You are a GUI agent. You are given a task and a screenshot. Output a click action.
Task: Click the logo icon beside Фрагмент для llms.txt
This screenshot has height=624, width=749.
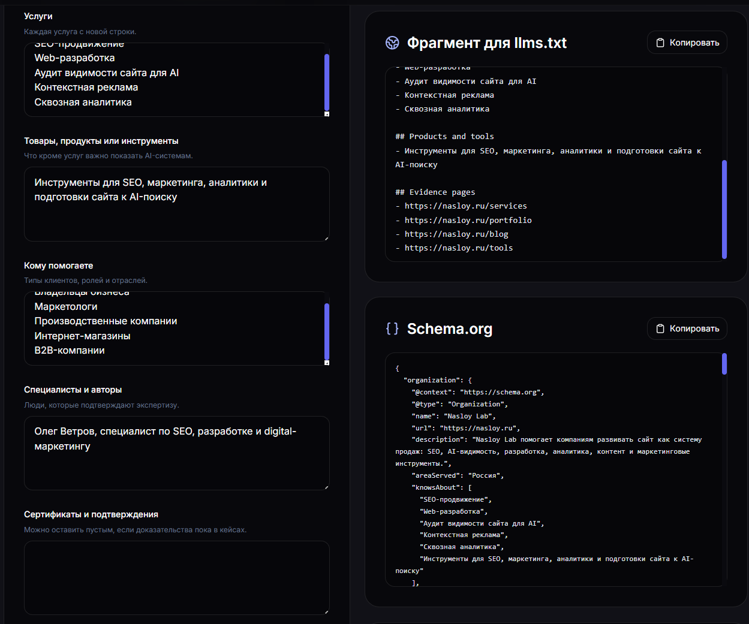[x=392, y=43]
